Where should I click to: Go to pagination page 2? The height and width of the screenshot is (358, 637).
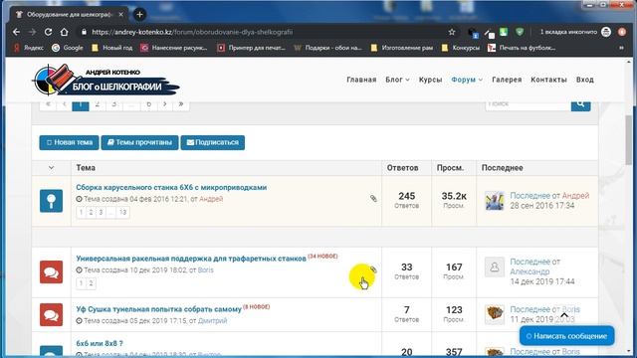pyautogui.click(x=98, y=104)
